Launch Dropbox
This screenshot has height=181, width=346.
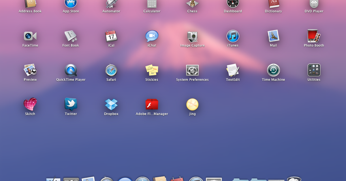[x=111, y=104]
